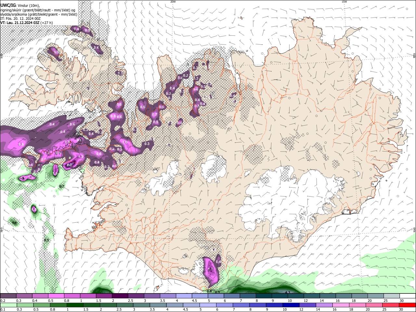This screenshot has height=312, width=416.
Task: Choose the lavender 14 rain legend swatch
Action: (324, 305)
